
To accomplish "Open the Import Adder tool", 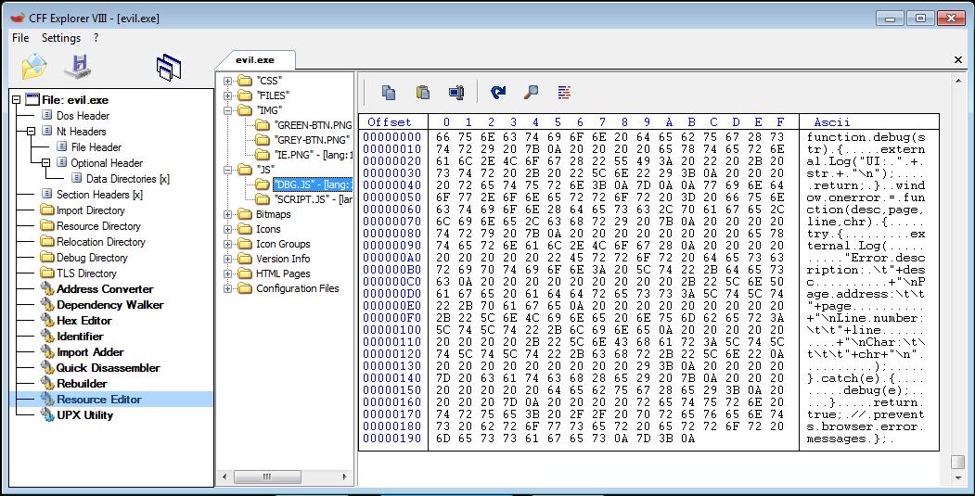I will tap(90, 351).
